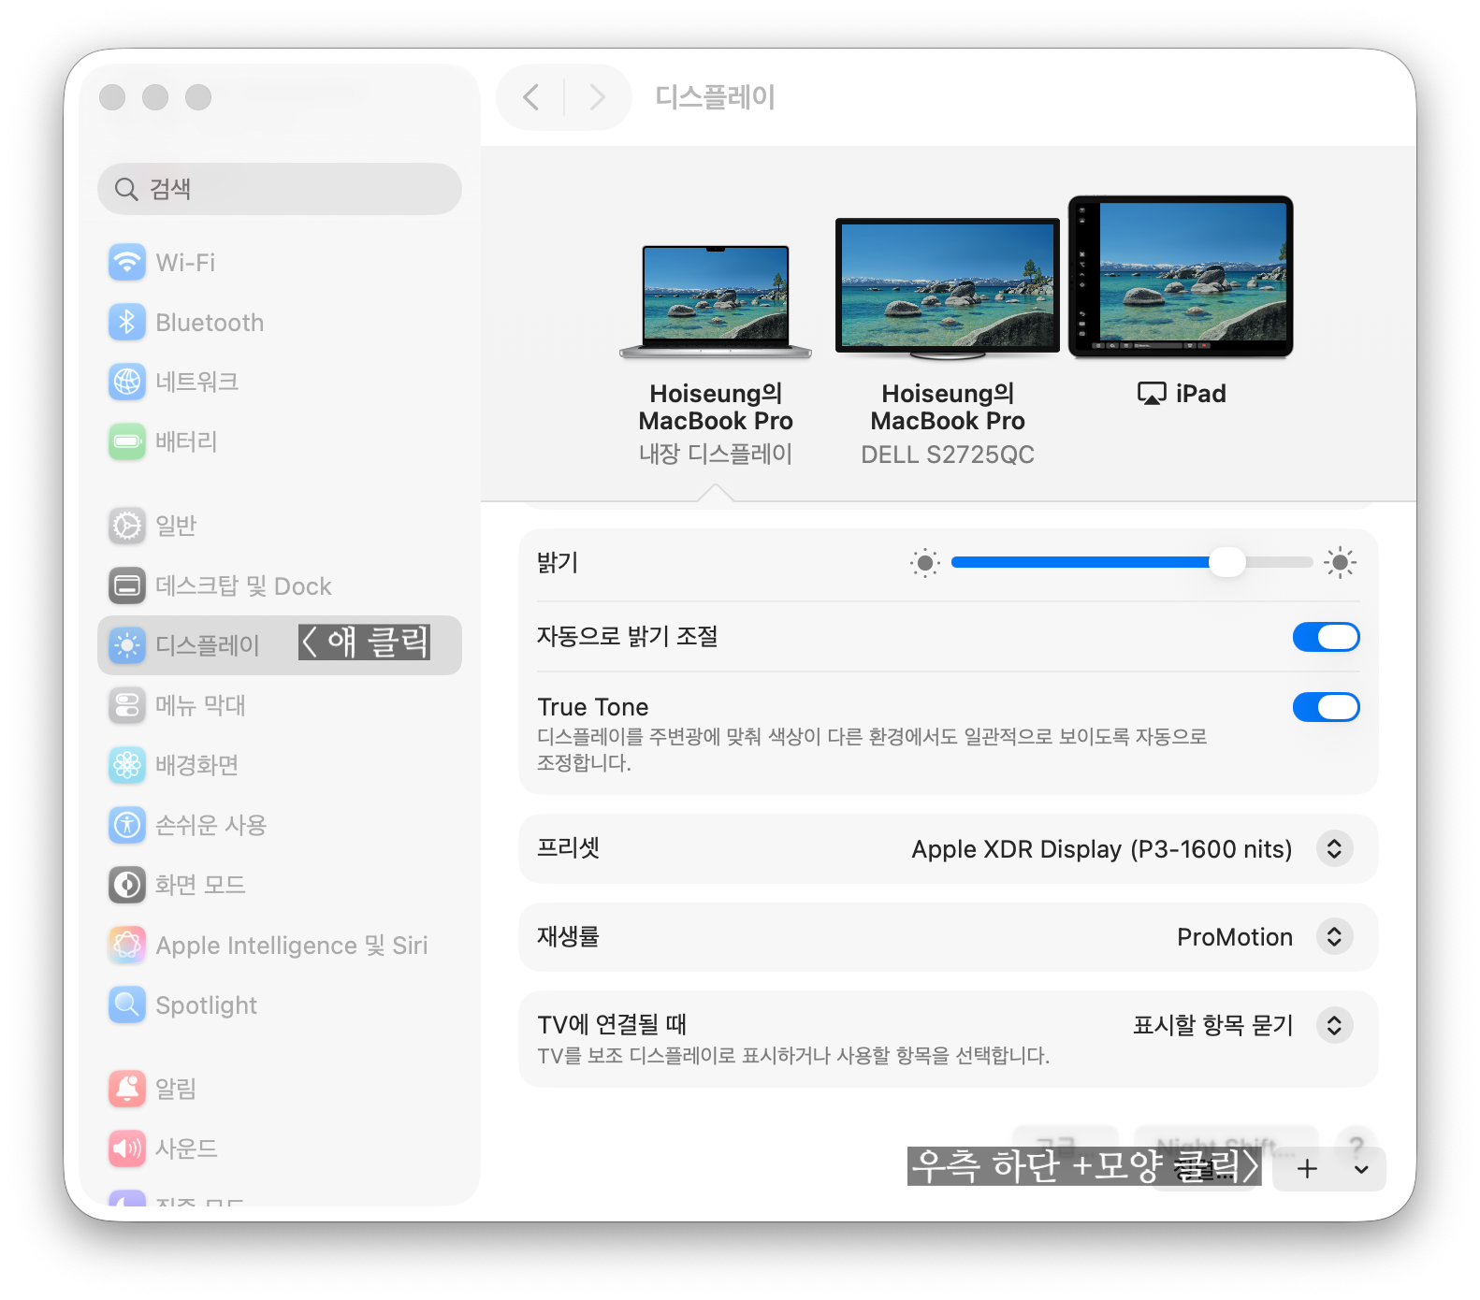Image resolution: width=1480 pixels, height=1300 pixels.
Task: Open the 배경화면 wallpaper settings
Action: click(279, 765)
